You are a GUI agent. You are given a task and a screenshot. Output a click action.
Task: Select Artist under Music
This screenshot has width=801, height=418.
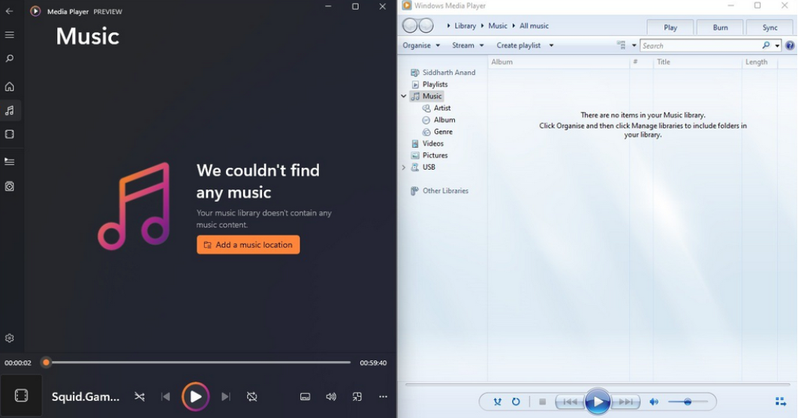437,108
